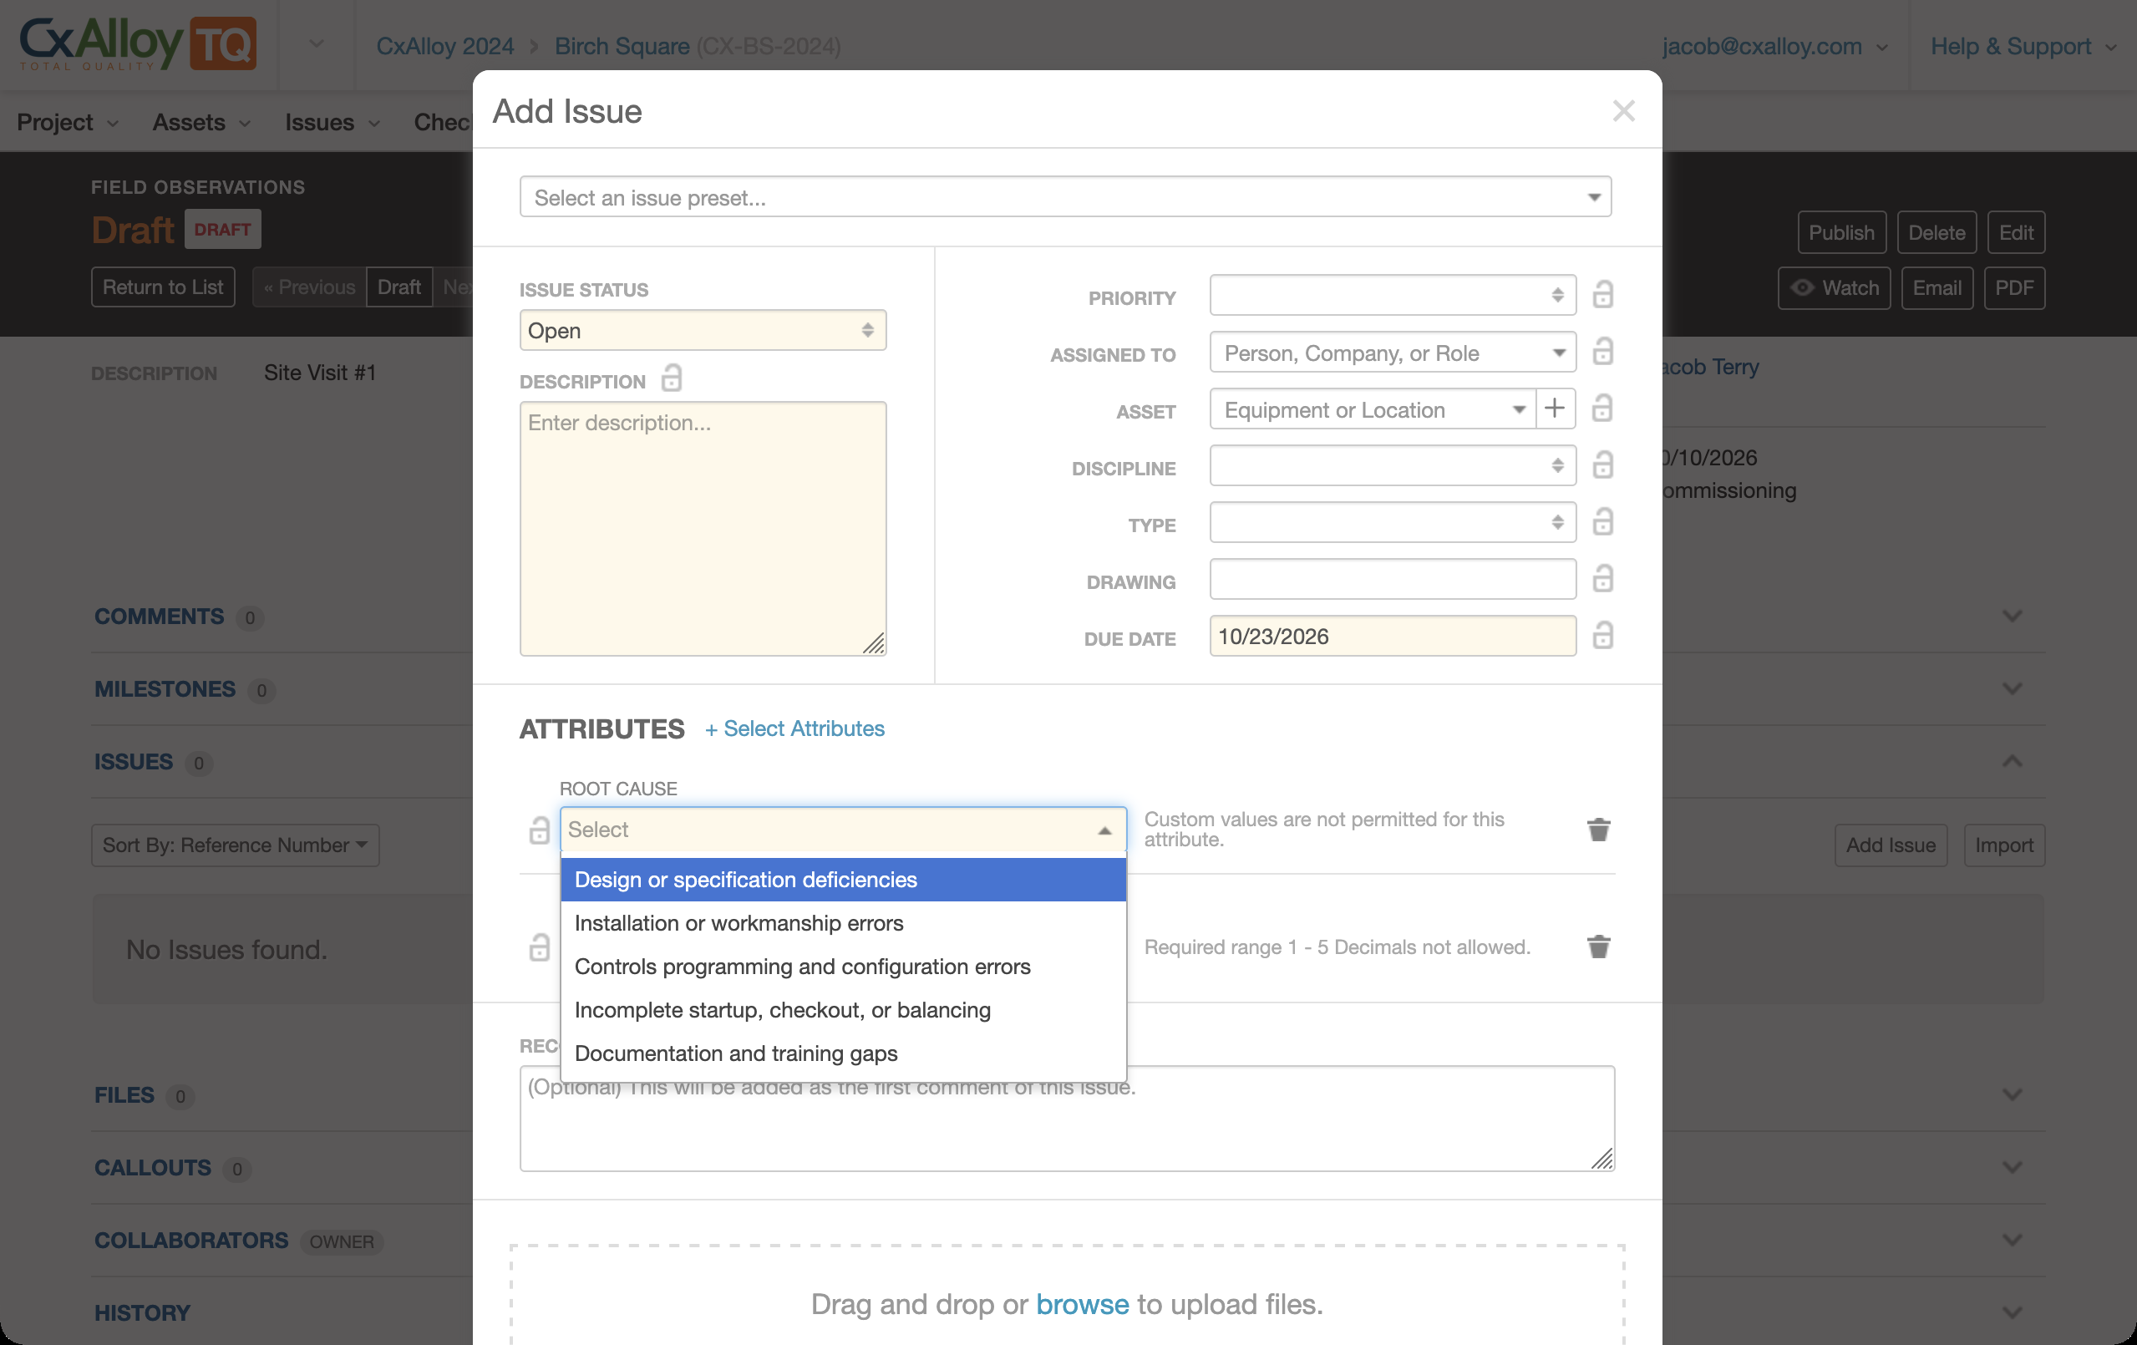This screenshot has height=1345, width=2137.
Task: Expand the Comments section chevron
Action: (2012, 616)
